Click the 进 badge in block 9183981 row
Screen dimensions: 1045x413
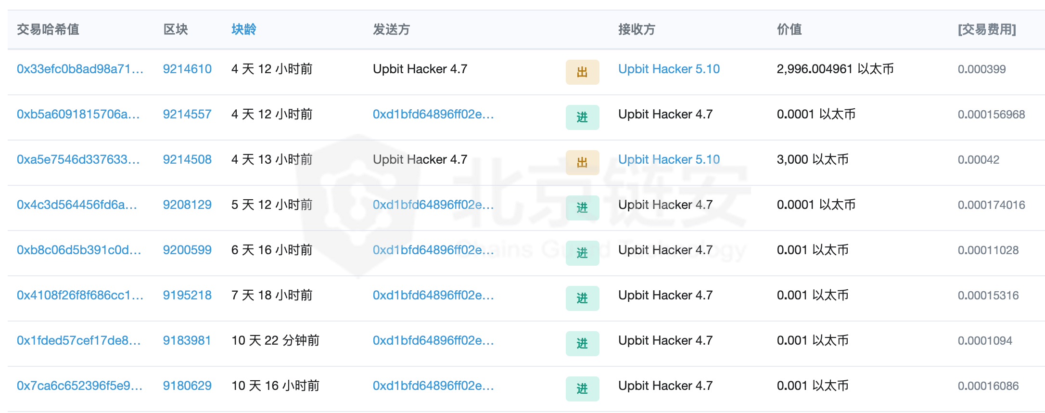[582, 344]
